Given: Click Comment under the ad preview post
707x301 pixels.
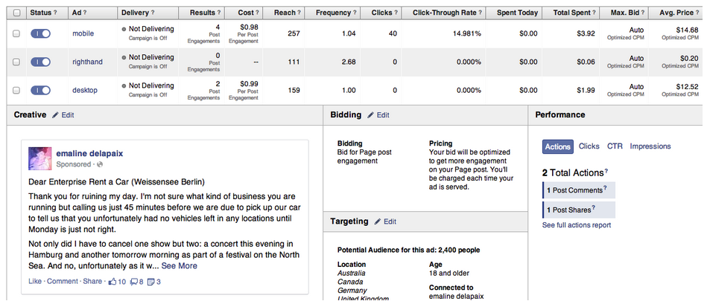Looking at the screenshot, I should coord(63,282).
